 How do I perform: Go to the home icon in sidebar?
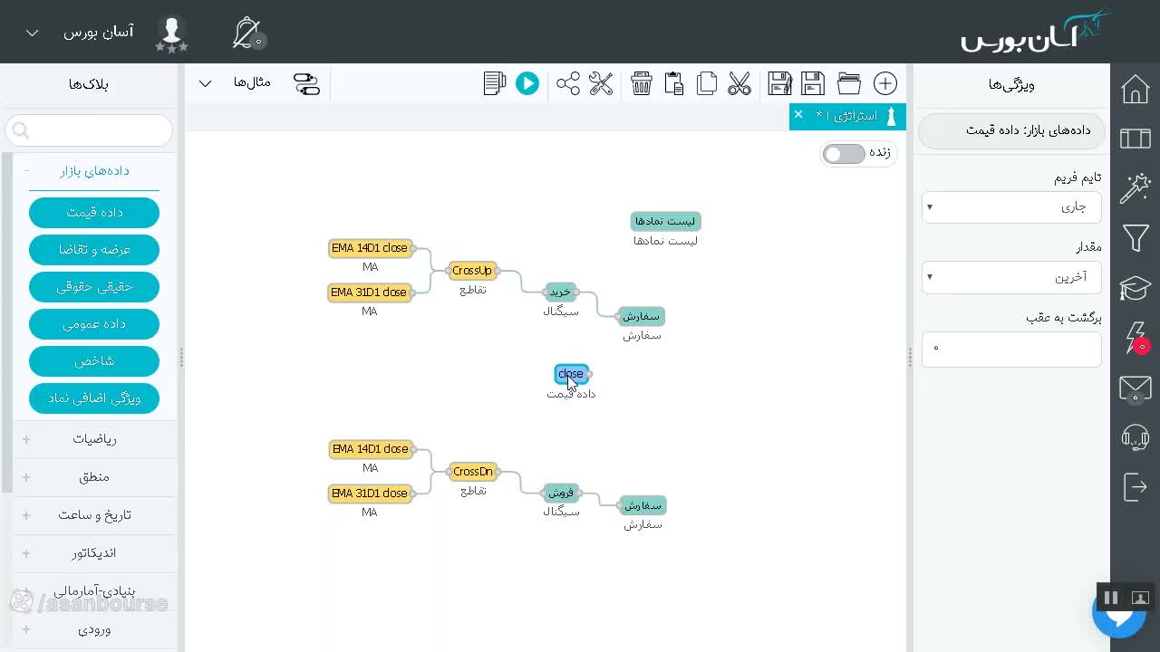point(1136,90)
